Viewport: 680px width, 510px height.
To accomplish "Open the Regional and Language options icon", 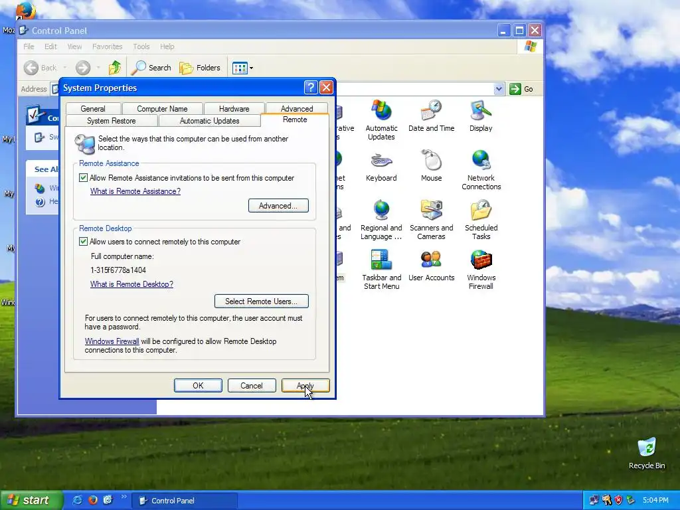I will [x=381, y=220].
